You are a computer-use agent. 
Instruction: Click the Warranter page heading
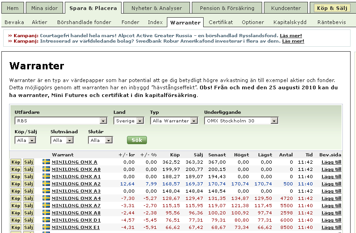(37, 66)
